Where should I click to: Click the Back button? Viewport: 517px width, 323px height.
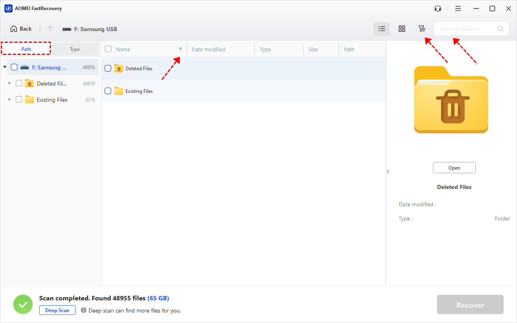click(x=21, y=29)
